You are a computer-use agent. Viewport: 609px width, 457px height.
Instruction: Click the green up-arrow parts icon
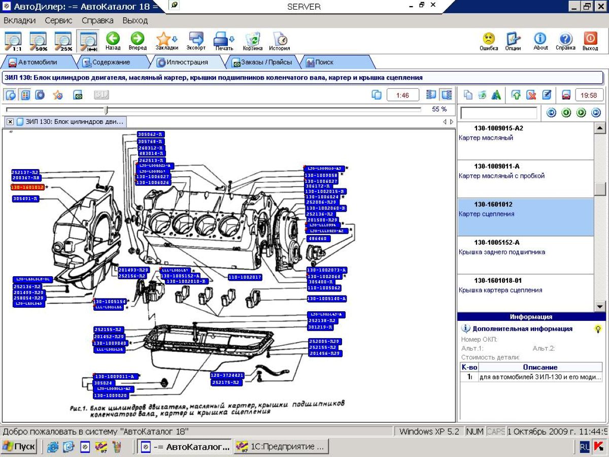pyautogui.click(x=516, y=95)
